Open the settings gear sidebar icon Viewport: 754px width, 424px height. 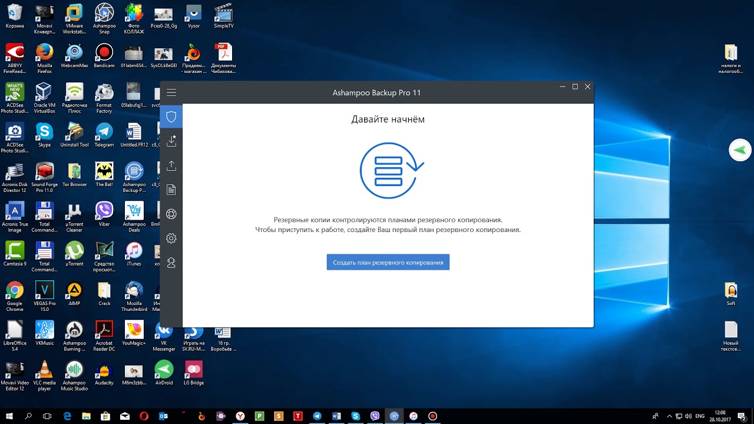[171, 238]
